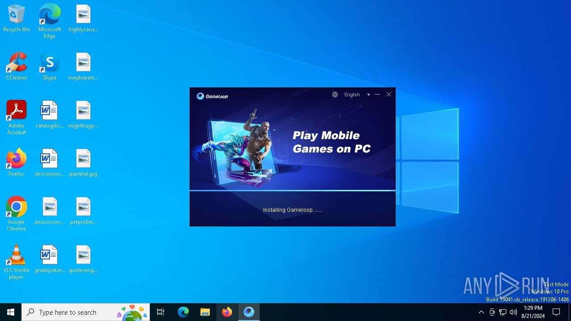Select the devicescon image file

[50, 211]
